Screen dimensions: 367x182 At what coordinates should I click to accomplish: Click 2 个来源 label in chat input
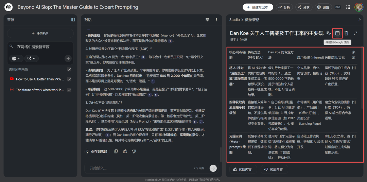[x=199, y=168]
